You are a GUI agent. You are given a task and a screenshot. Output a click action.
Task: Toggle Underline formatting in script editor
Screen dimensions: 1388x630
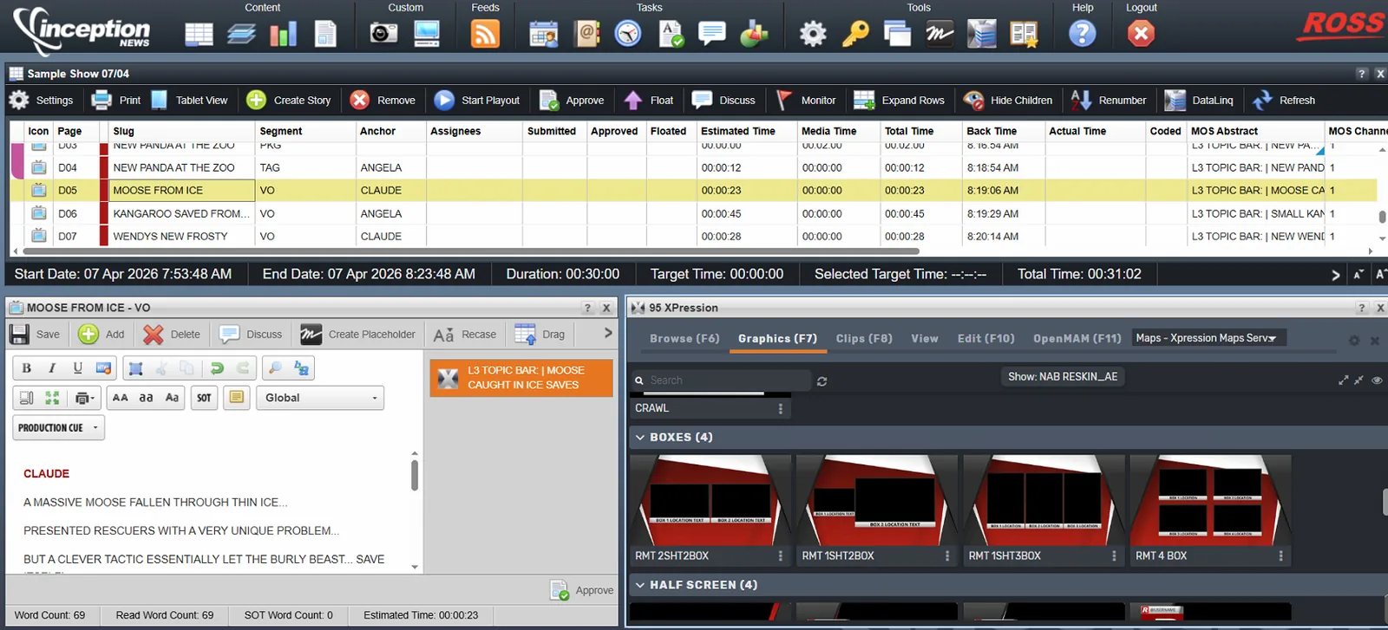(77, 368)
